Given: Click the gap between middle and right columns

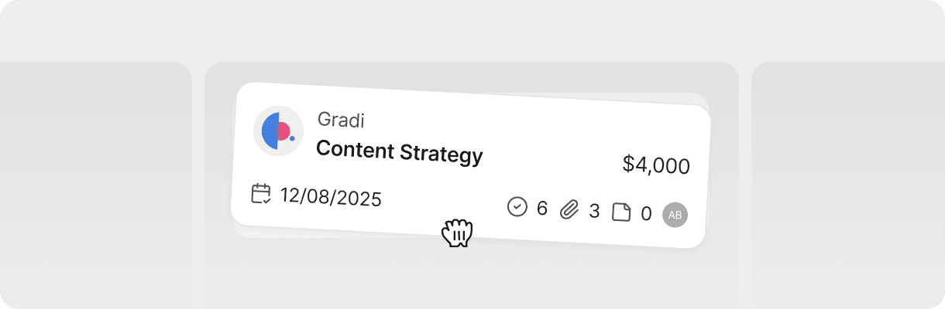Looking at the screenshot, I should tap(745, 185).
